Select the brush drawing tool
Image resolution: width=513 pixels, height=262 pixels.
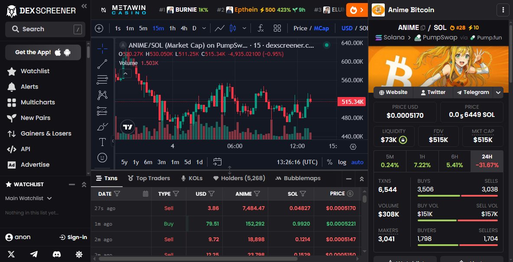pos(102,126)
